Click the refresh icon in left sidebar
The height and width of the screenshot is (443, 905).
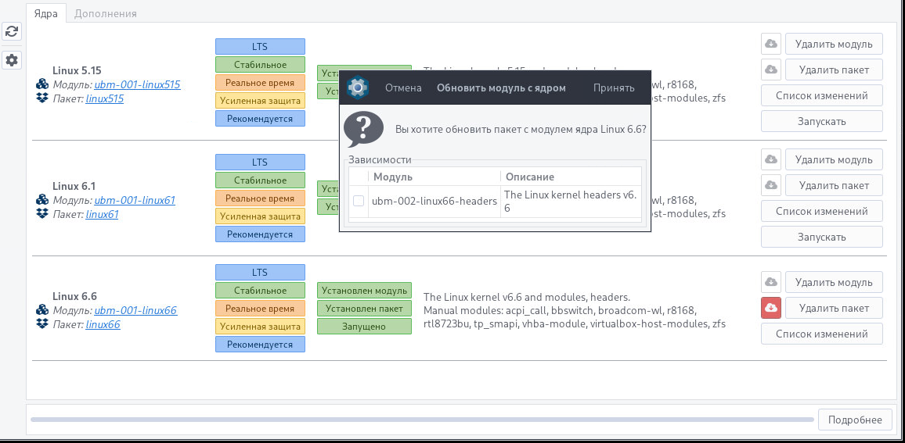click(12, 31)
